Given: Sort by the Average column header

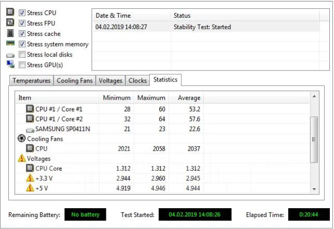Looking at the screenshot, I should pyautogui.click(x=186, y=98).
